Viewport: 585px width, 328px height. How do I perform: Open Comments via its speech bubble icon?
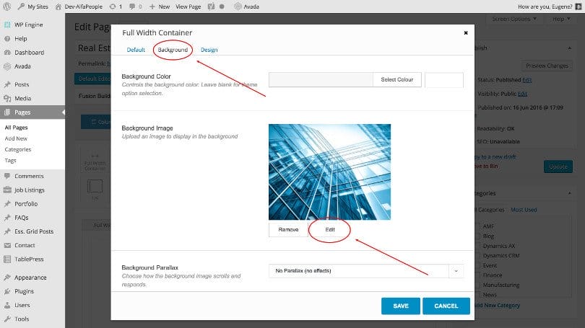click(6, 176)
